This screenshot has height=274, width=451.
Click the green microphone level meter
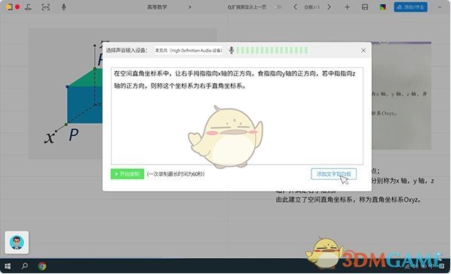(x=272, y=51)
